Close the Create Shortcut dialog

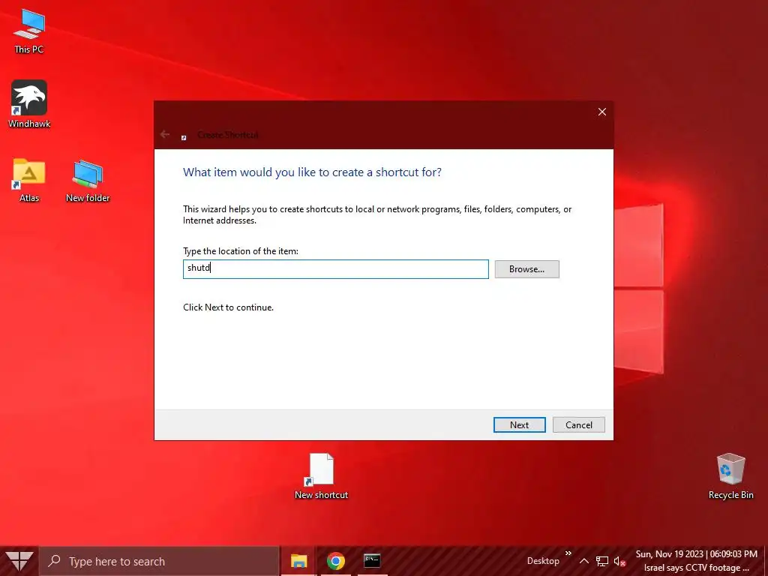click(602, 112)
